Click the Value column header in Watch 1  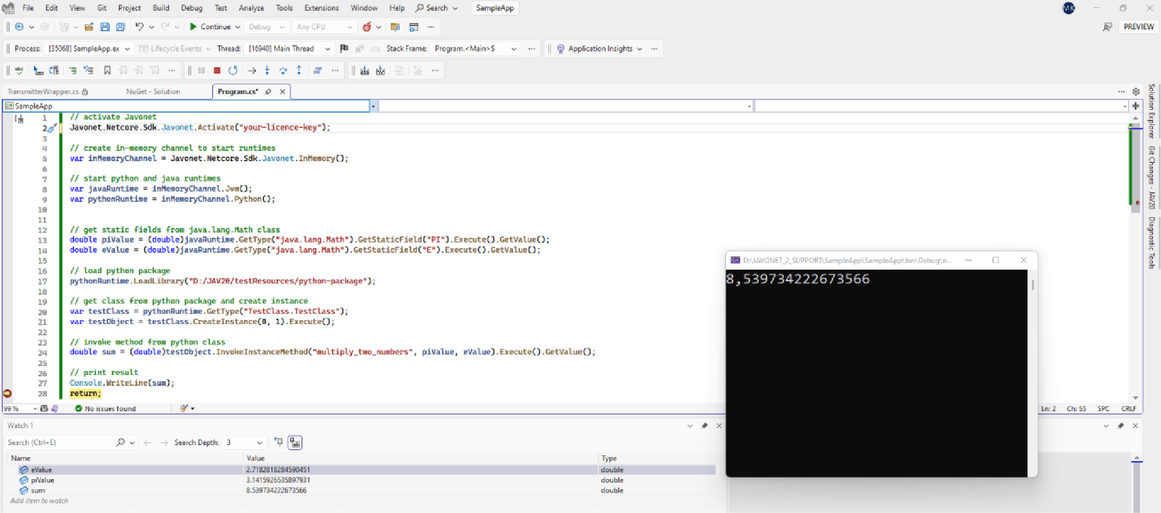[256, 458]
